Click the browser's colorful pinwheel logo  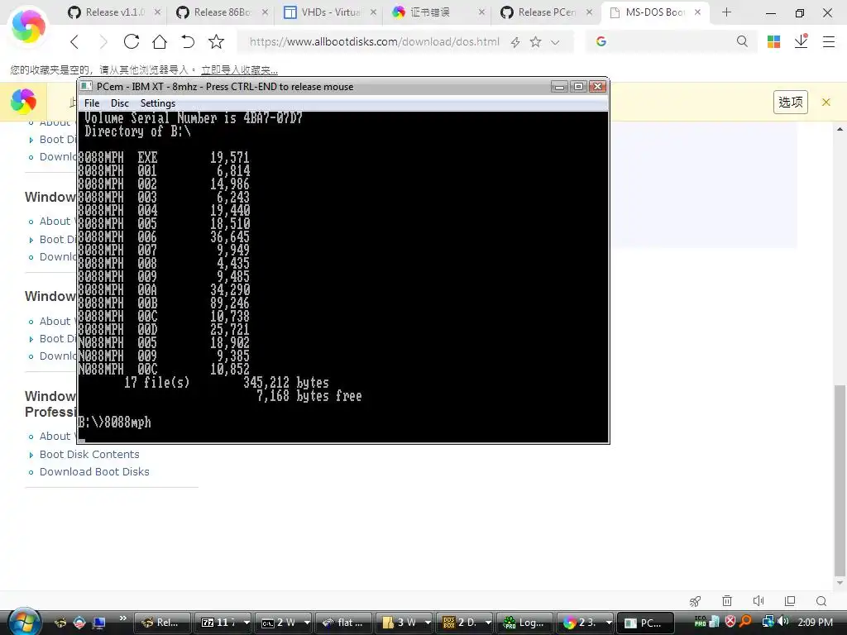pos(28,26)
